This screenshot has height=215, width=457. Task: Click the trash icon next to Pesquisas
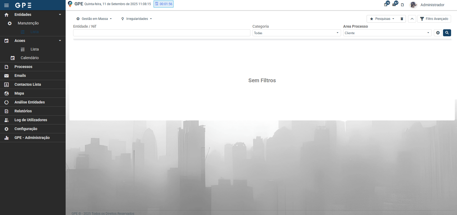pyautogui.click(x=402, y=19)
